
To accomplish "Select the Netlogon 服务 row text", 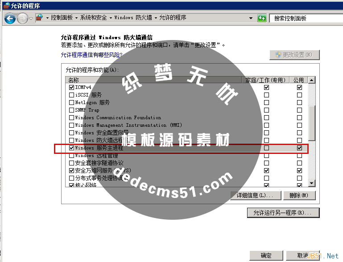I will [x=92, y=102].
